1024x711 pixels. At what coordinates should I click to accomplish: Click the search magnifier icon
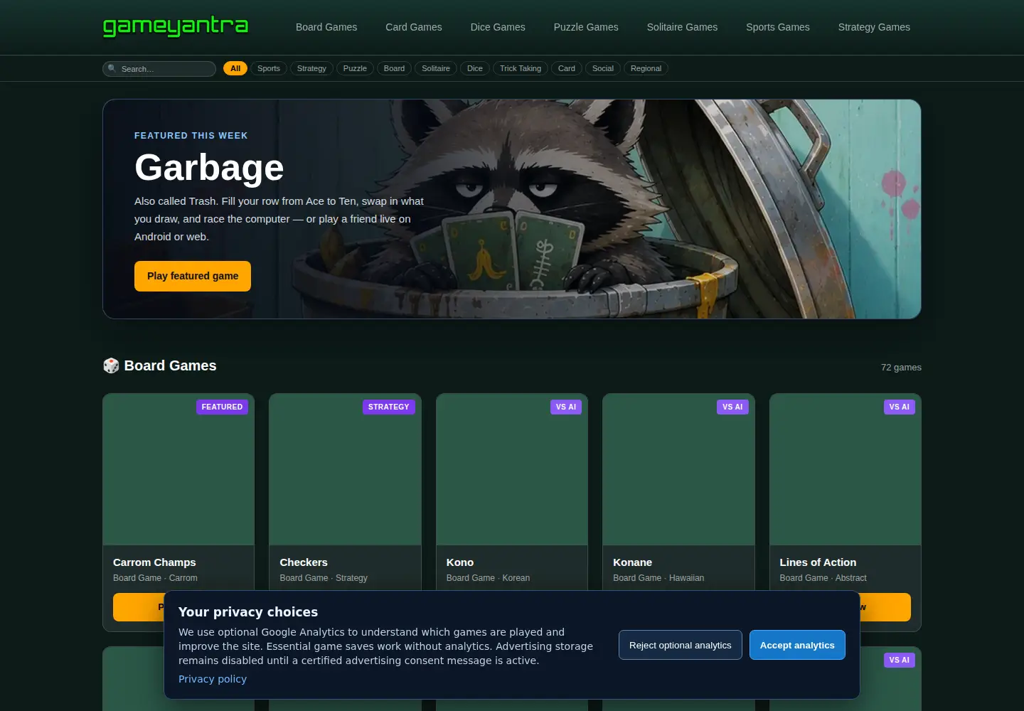click(112, 68)
